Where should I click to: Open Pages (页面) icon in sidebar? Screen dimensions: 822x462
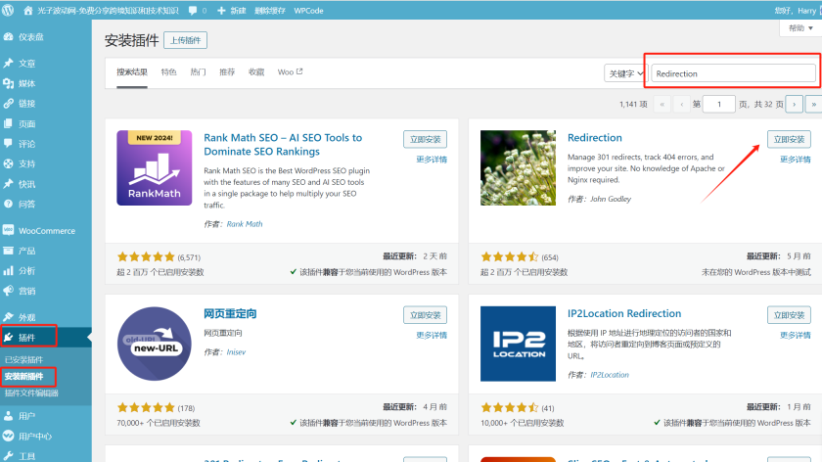point(8,123)
